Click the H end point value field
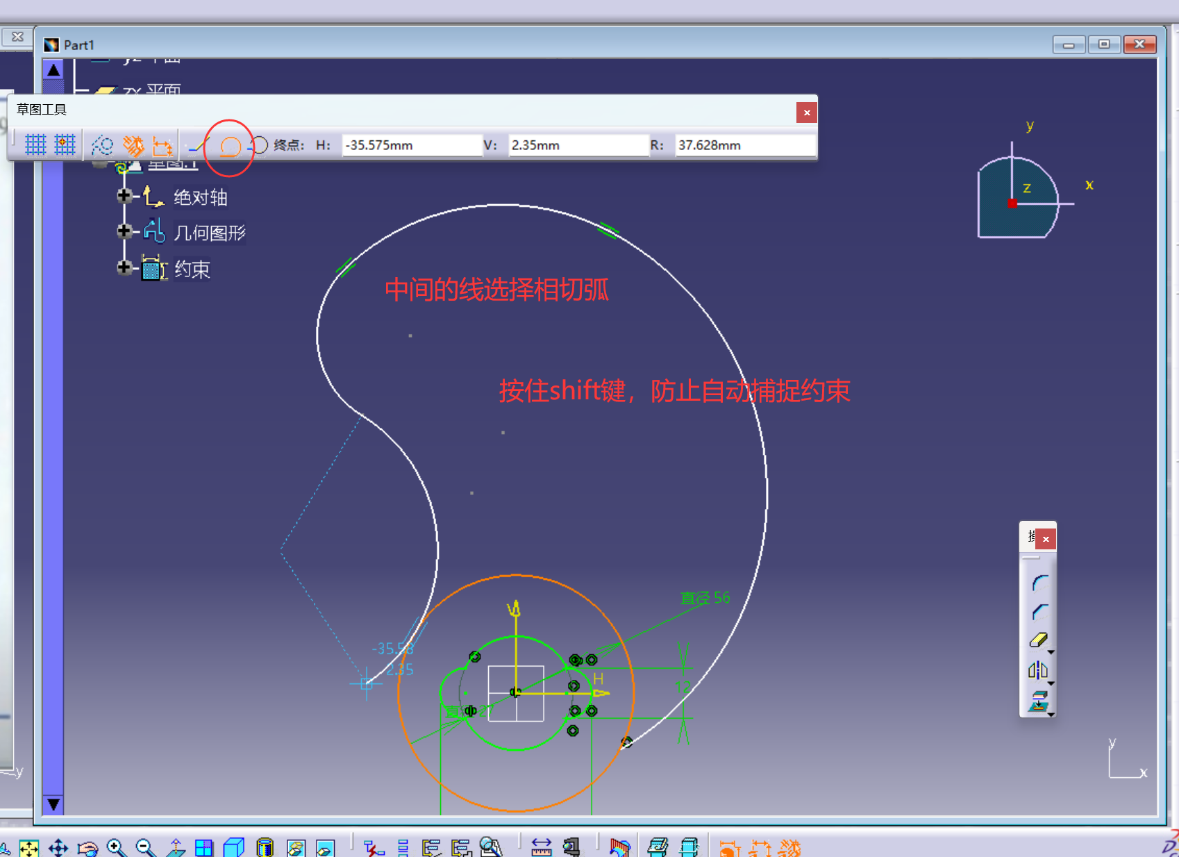1179x857 pixels. (412, 145)
